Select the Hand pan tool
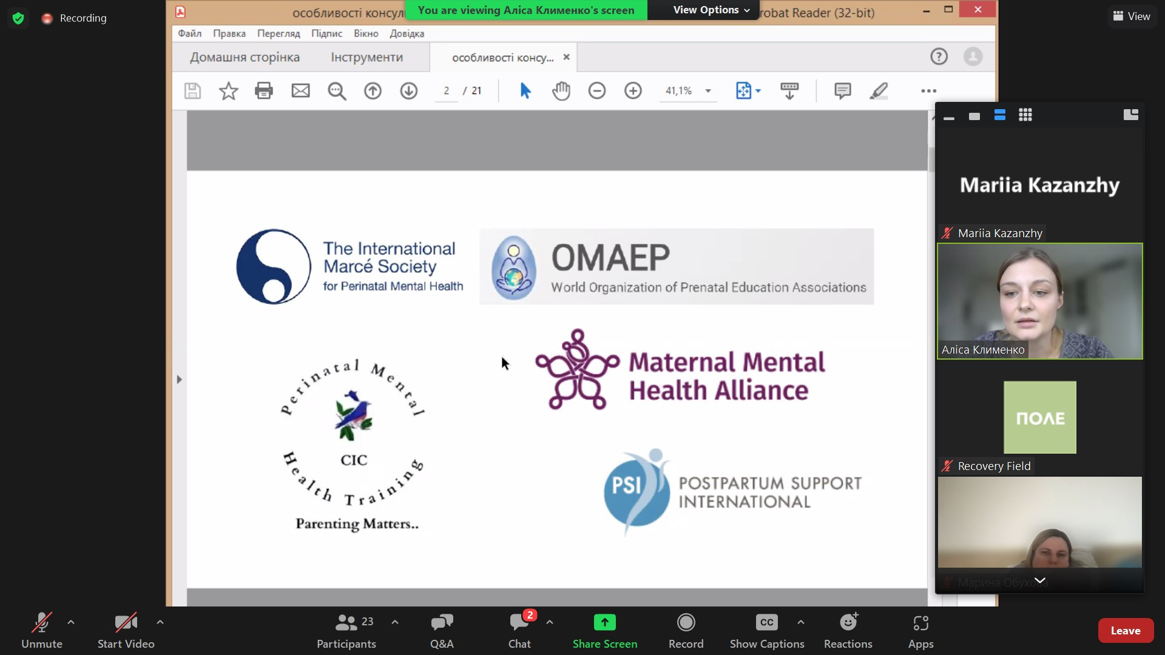 pos(561,91)
